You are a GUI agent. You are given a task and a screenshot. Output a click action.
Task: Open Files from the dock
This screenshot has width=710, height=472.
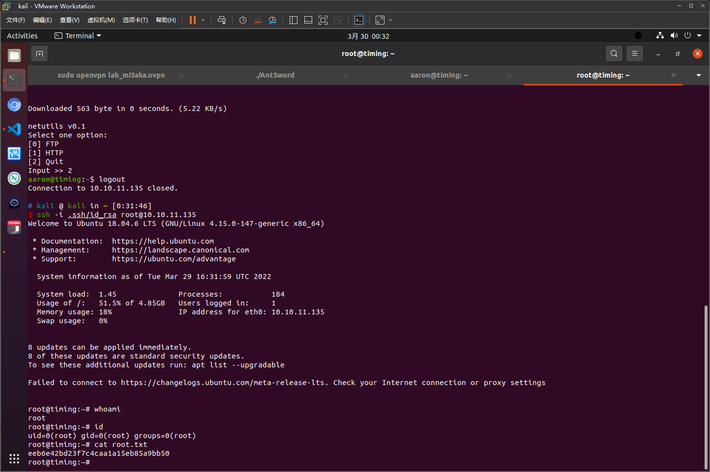14,56
